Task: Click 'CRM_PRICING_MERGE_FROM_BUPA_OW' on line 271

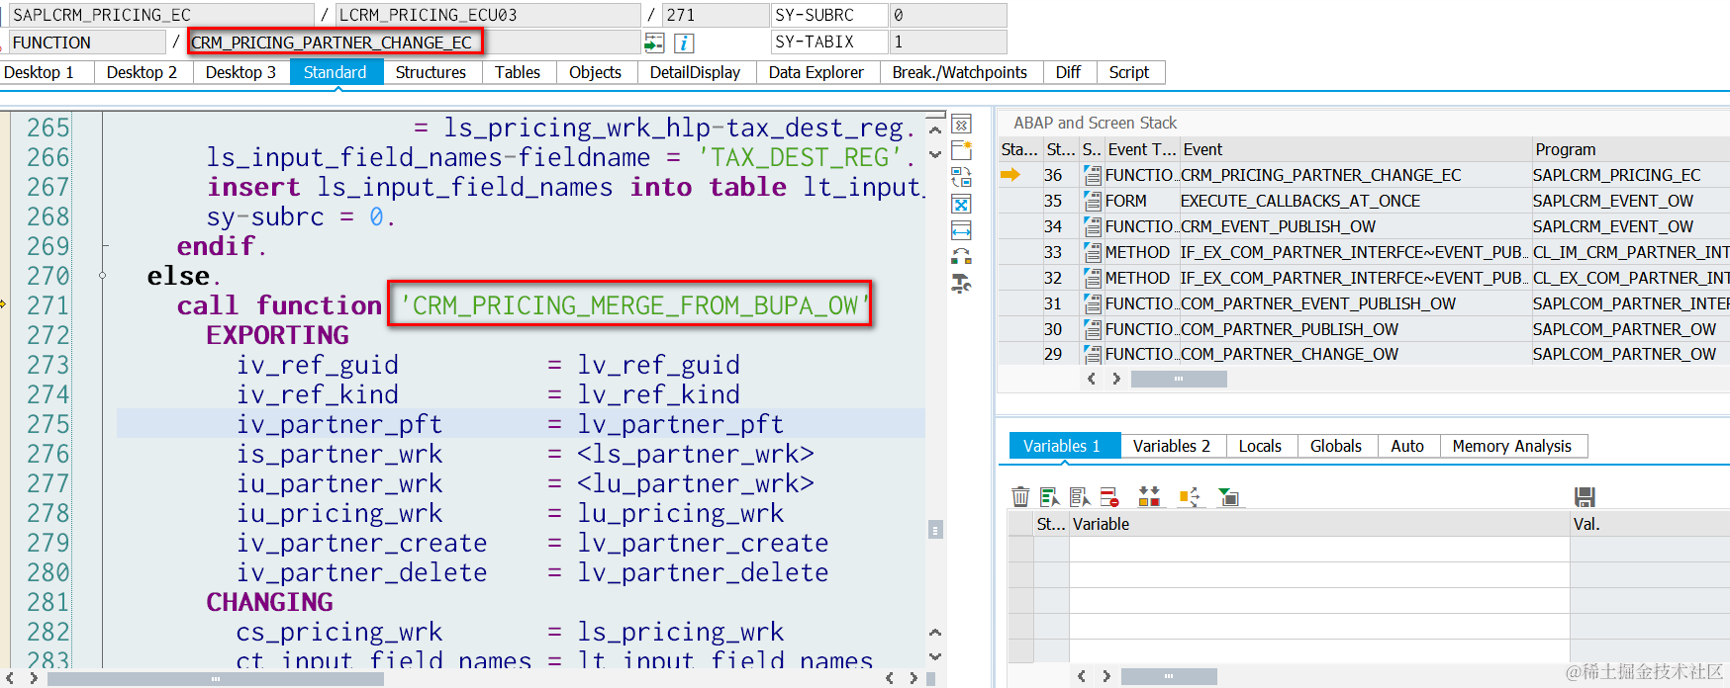Action: [633, 305]
